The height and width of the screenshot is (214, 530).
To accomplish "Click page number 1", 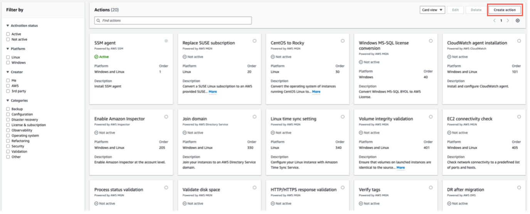I will pyautogui.click(x=501, y=21).
